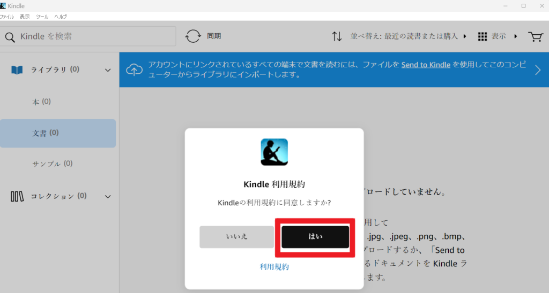
Task: Click the sync circular arrows icon
Action: pyautogui.click(x=193, y=36)
